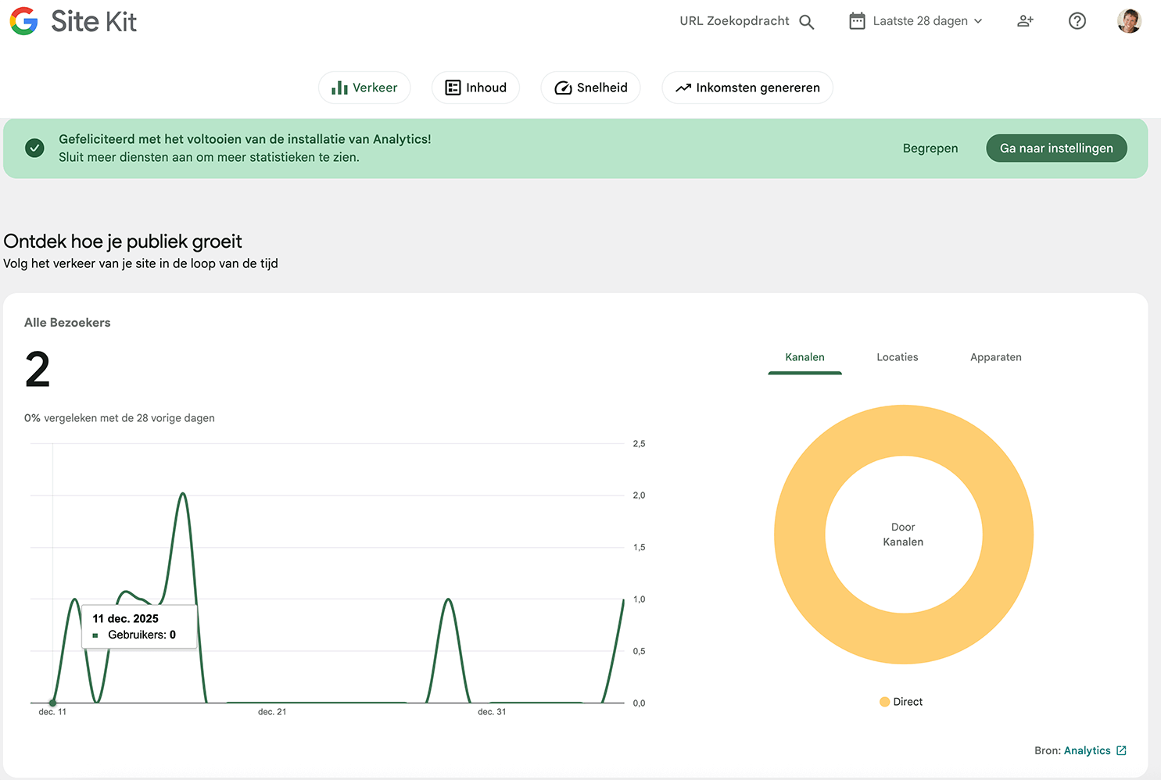The height and width of the screenshot is (780, 1161).
Task: Click the add-user icon in the header
Action: 1025,21
